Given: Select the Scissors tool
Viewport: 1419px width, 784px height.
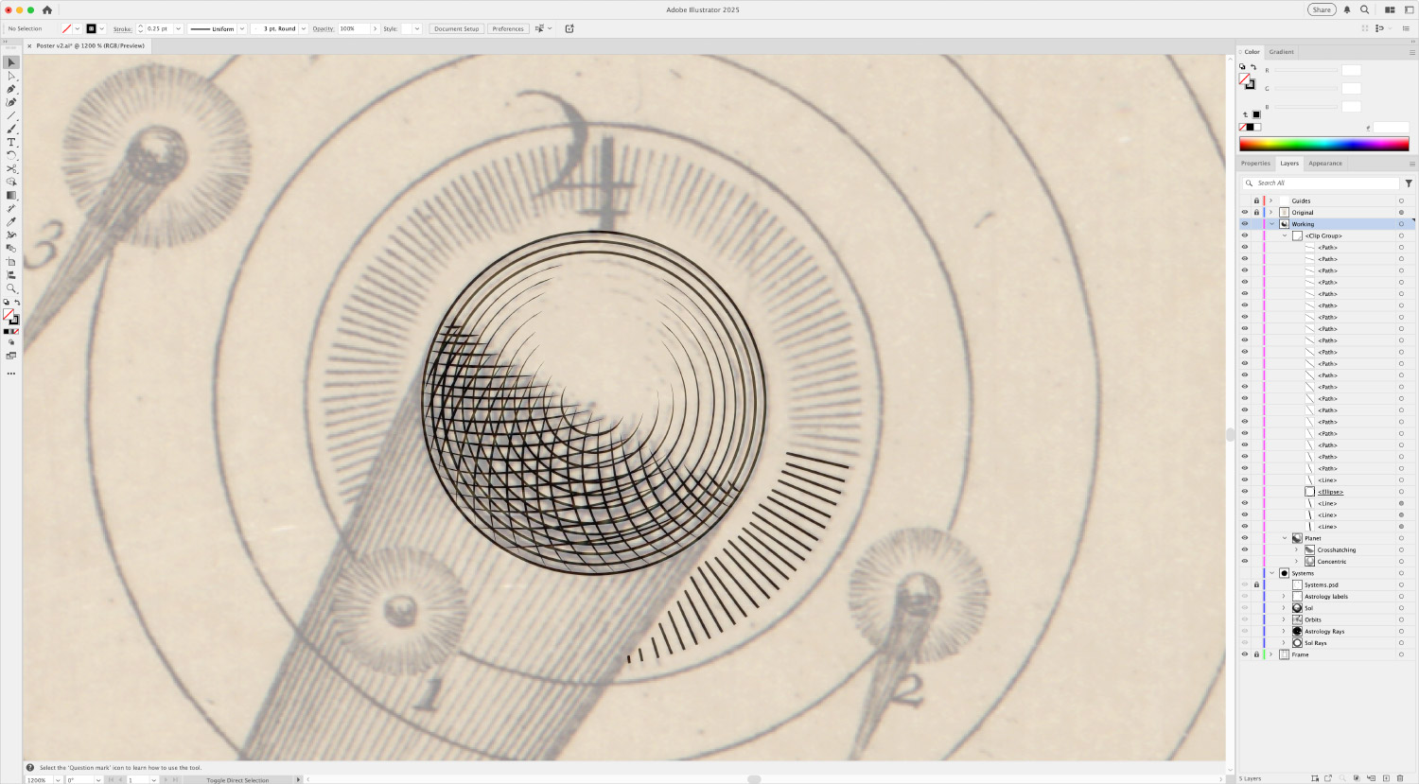Looking at the screenshot, I should click(11, 168).
